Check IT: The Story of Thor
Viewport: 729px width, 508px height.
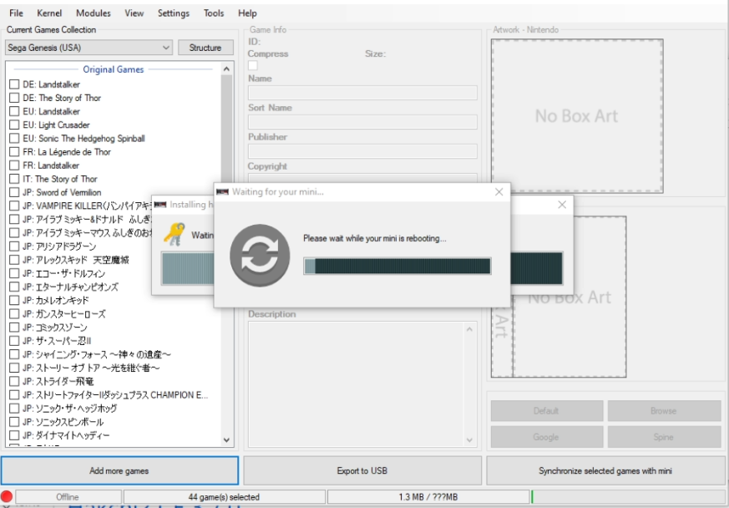[x=14, y=179]
